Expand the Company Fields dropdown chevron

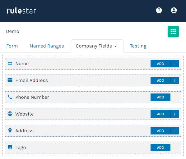coord(116,46)
